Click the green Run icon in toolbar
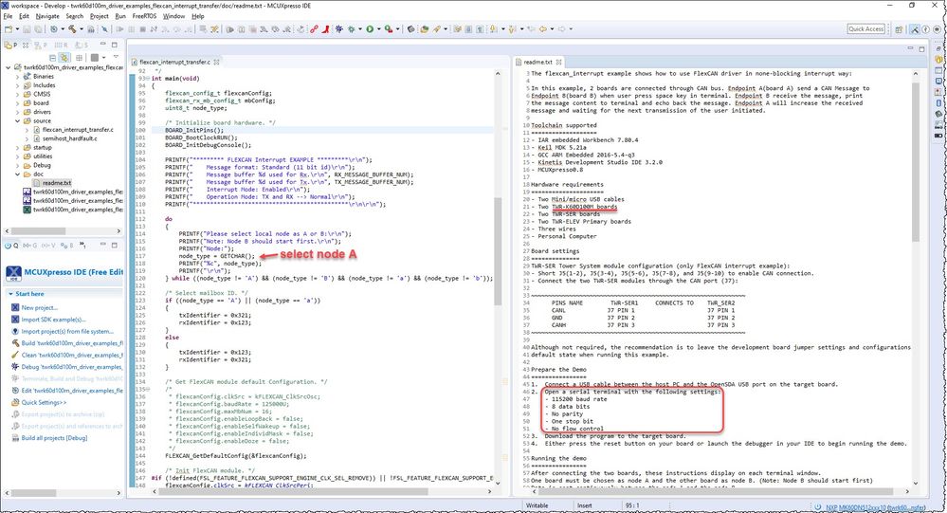Image resolution: width=947 pixels, height=513 pixels. tap(370, 29)
